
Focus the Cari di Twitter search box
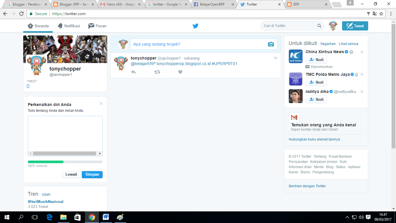(x=292, y=26)
